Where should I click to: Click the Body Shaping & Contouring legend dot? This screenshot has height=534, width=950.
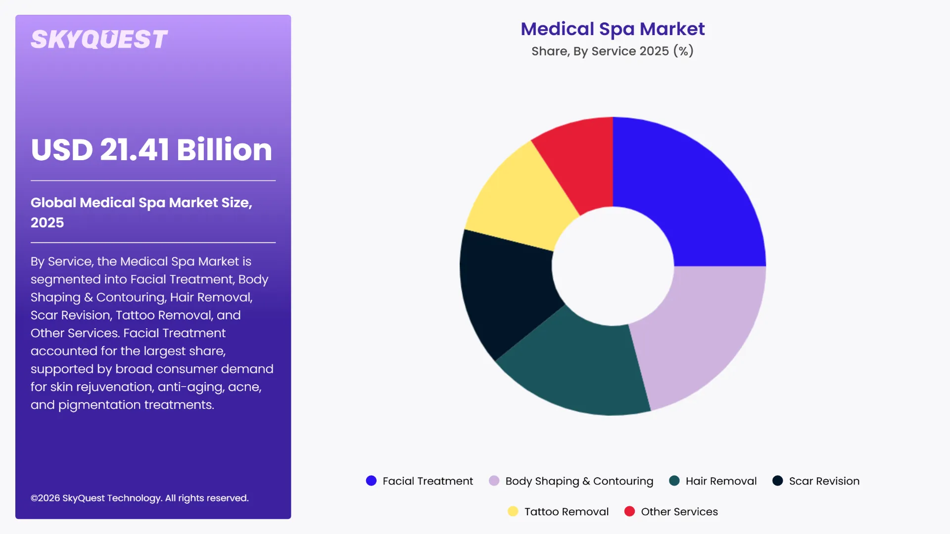pyautogui.click(x=494, y=481)
